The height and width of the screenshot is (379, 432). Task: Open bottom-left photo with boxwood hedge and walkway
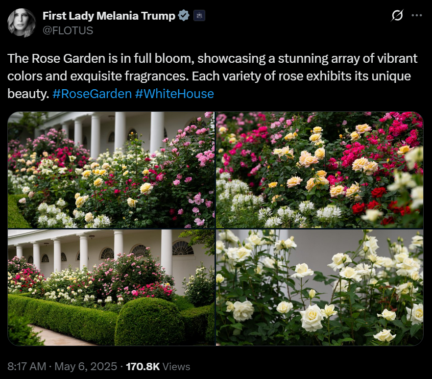click(x=111, y=287)
